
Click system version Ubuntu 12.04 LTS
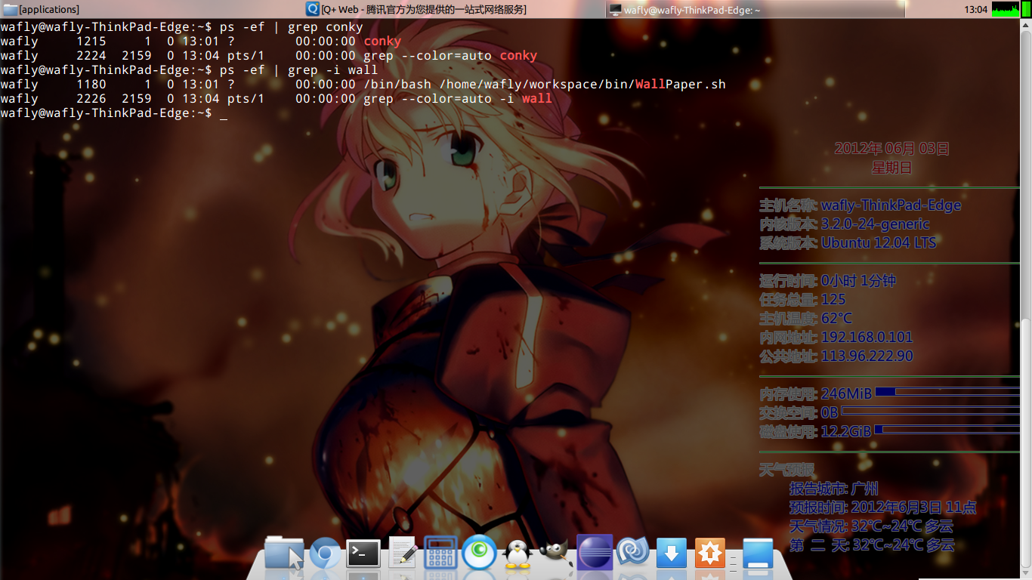[x=879, y=243]
